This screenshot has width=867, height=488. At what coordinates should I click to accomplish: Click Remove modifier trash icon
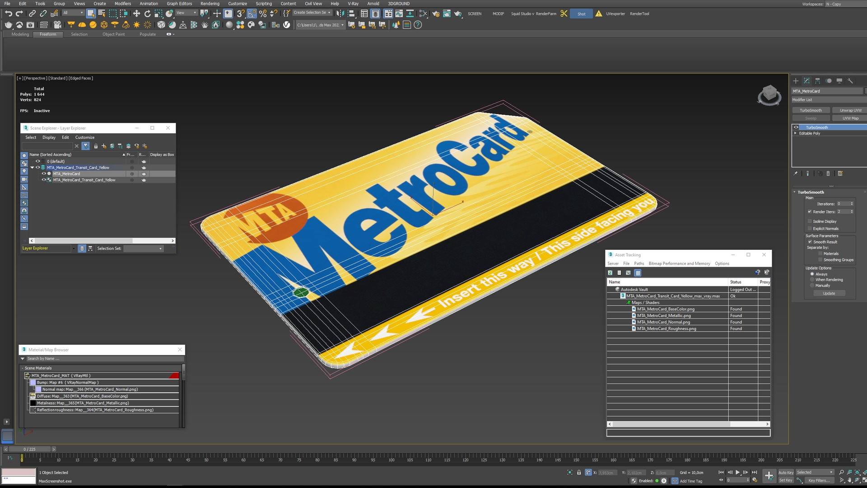pos(828,174)
